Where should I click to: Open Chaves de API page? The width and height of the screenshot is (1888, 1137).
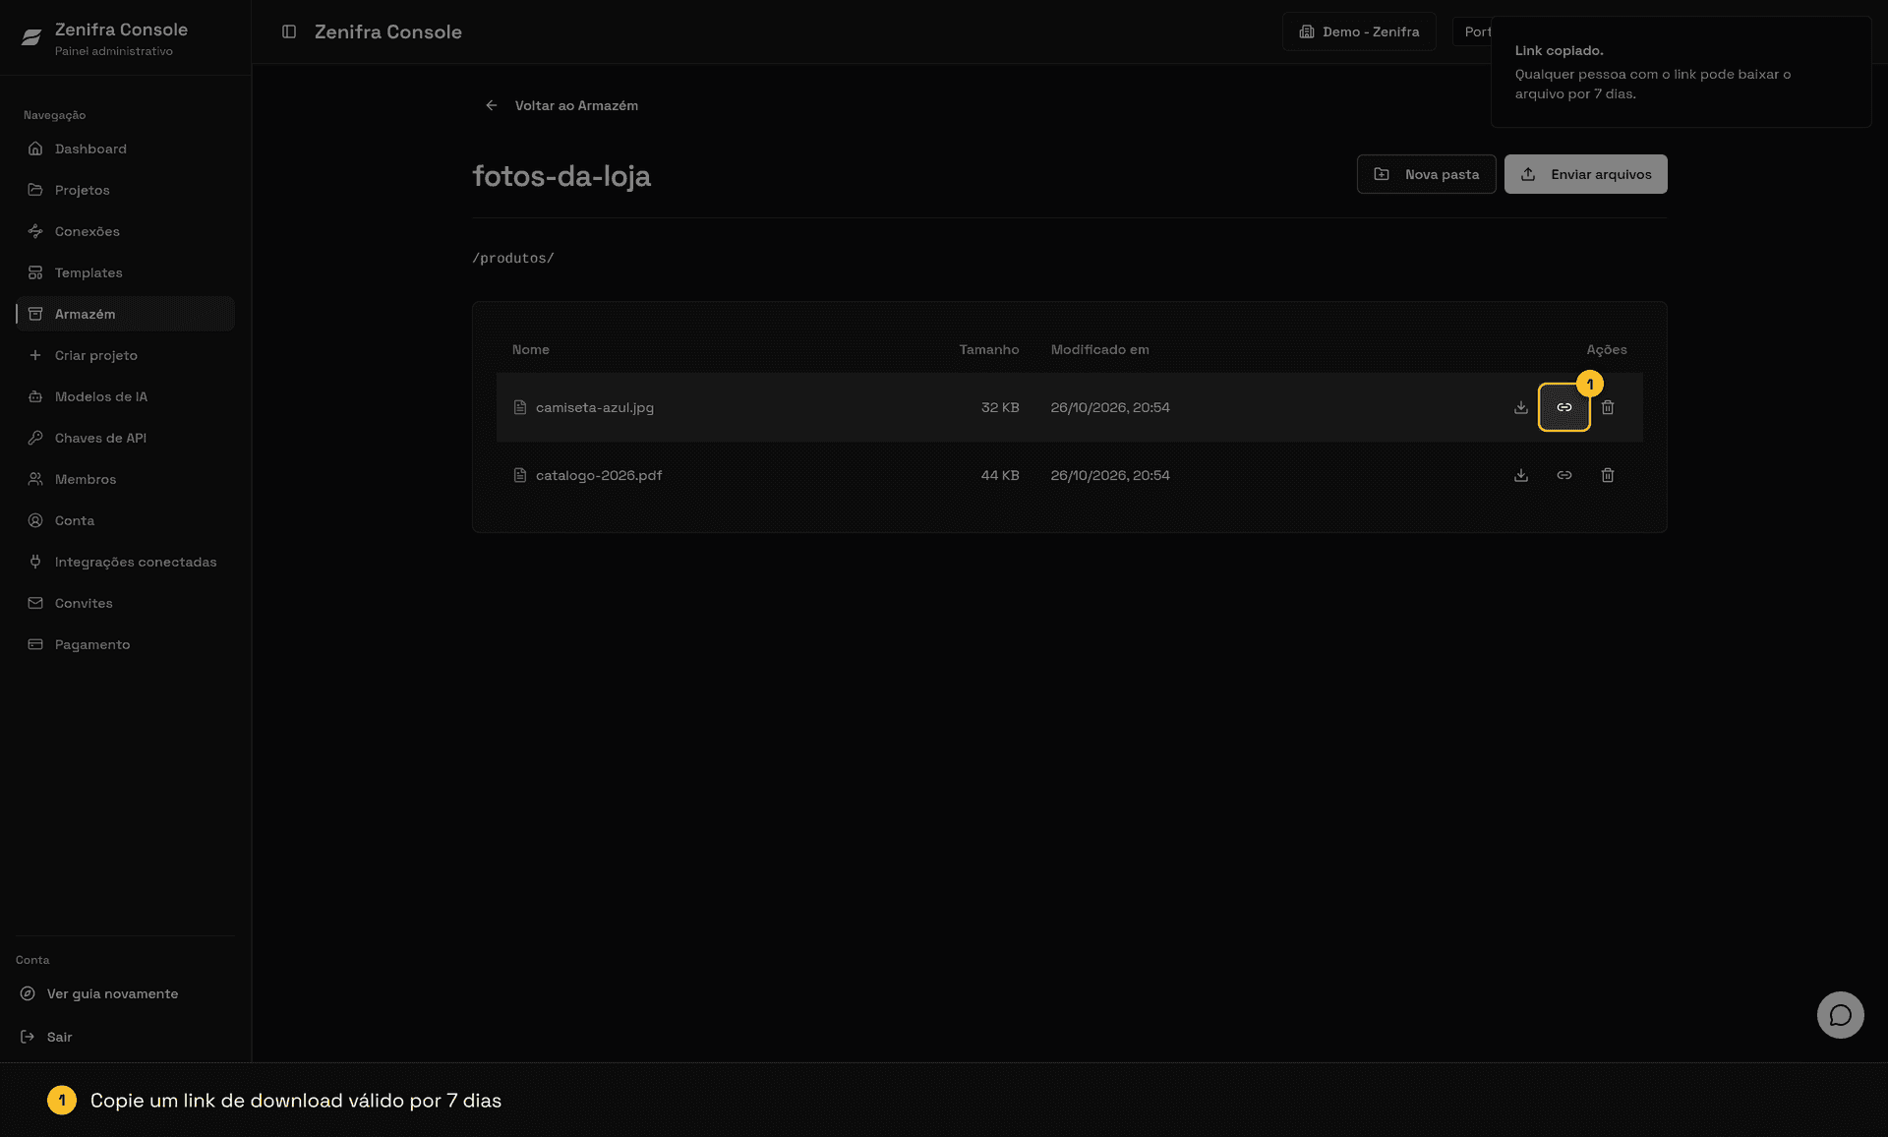[126, 438]
